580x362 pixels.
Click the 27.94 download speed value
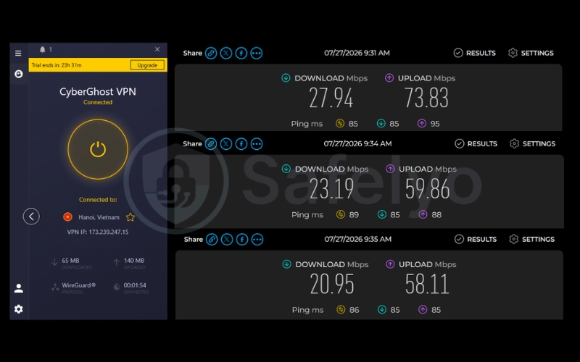[331, 98]
